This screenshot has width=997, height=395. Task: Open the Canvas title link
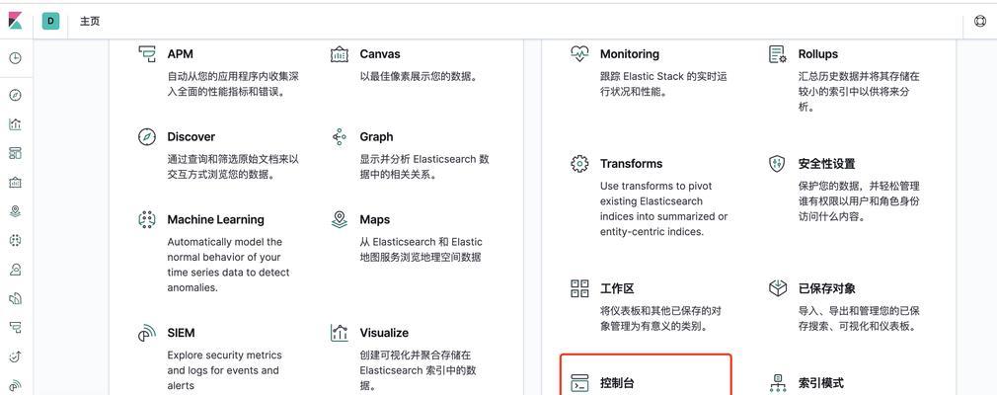[x=380, y=54]
